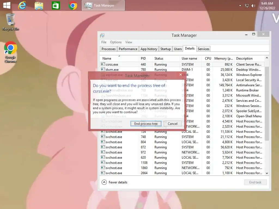The height and width of the screenshot is (209, 279).
Task: Switch to the App history tab
Action: pyautogui.click(x=149, y=49)
